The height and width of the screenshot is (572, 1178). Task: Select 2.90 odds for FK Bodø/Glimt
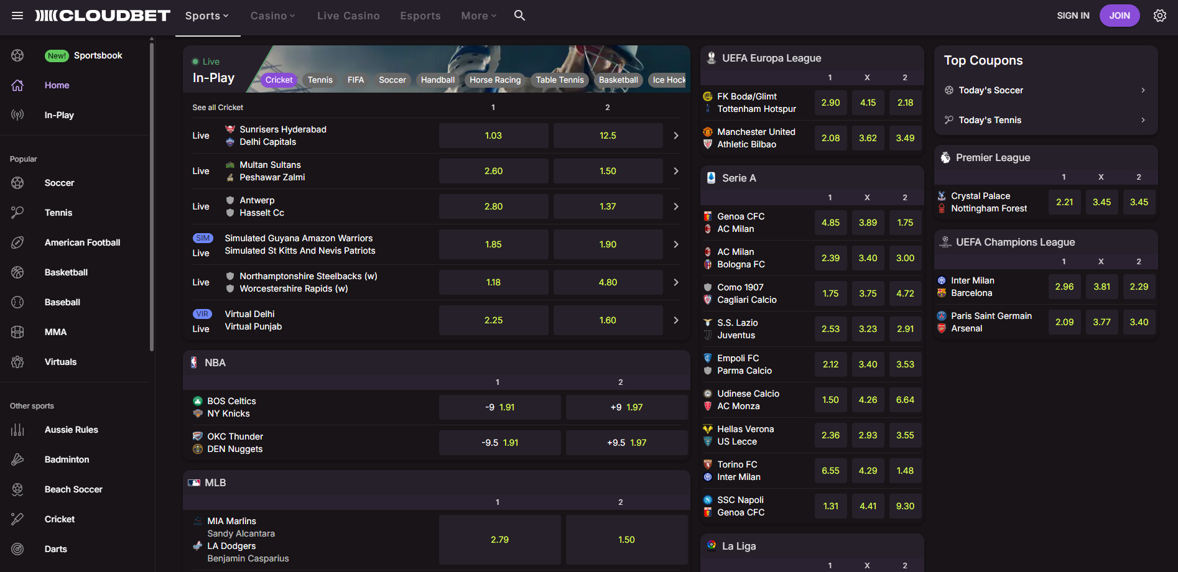(830, 103)
